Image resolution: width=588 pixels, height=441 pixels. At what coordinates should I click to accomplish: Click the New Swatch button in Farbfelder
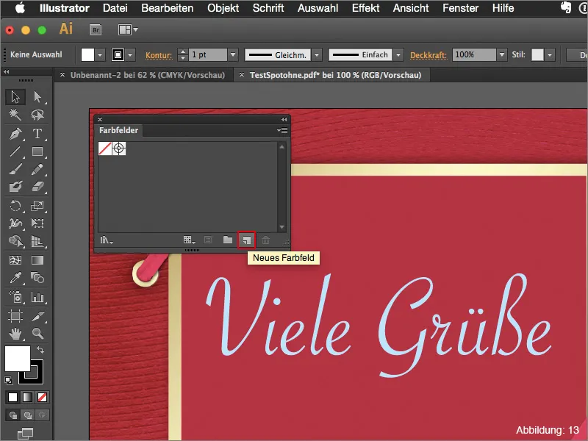pos(247,240)
